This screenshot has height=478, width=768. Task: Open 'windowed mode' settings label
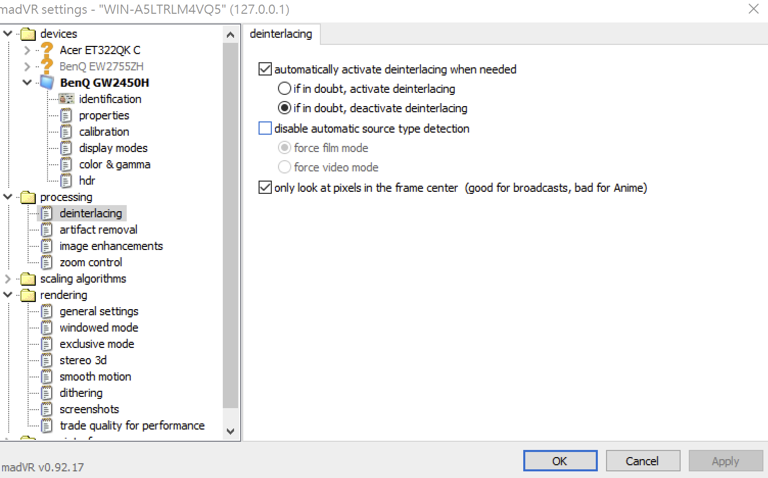click(99, 328)
